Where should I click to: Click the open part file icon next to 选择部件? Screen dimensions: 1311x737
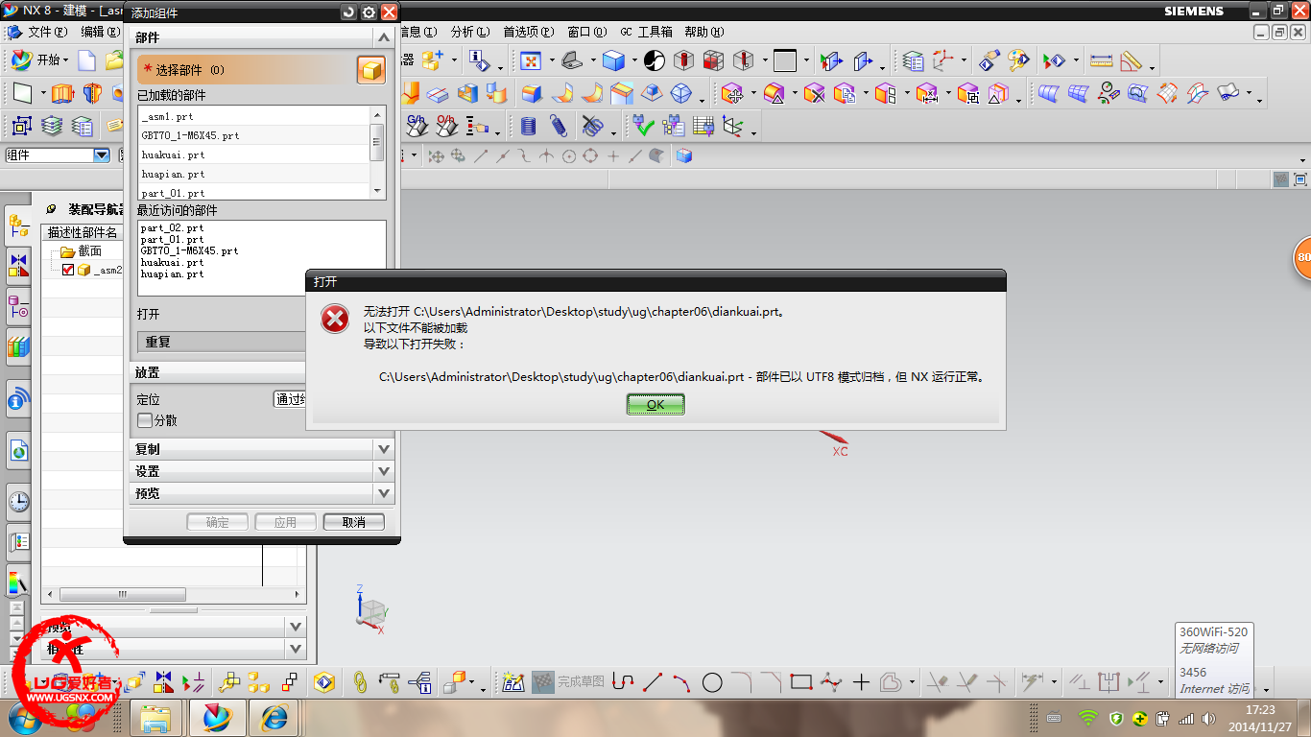click(370, 70)
